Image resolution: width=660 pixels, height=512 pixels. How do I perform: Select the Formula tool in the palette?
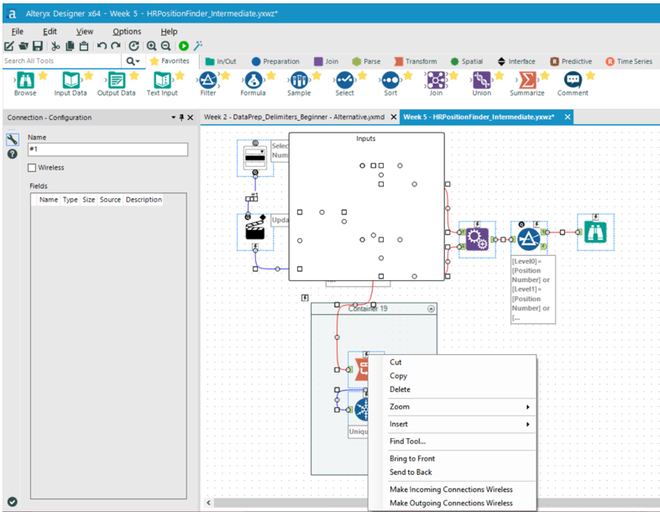pyautogui.click(x=253, y=81)
